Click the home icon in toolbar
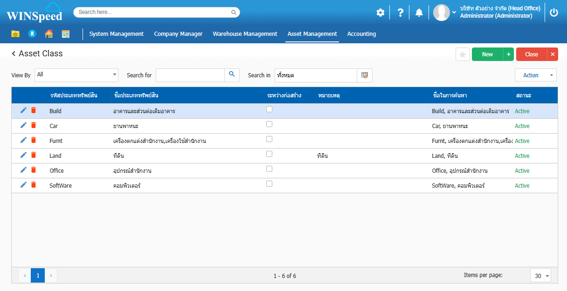 pyautogui.click(x=49, y=34)
